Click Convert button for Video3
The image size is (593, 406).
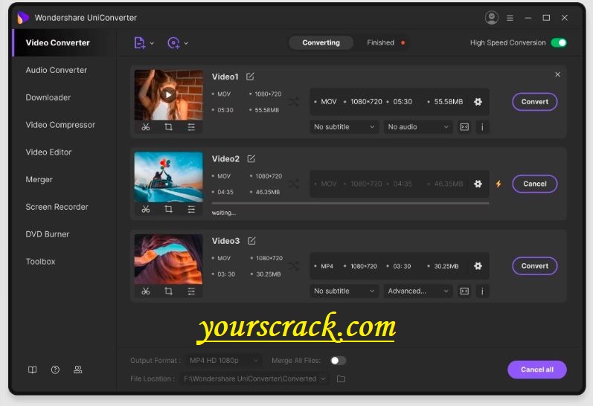(x=535, y=265)
